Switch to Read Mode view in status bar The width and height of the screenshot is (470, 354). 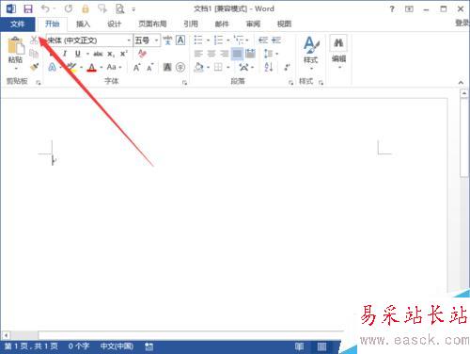tap(300, 346)
